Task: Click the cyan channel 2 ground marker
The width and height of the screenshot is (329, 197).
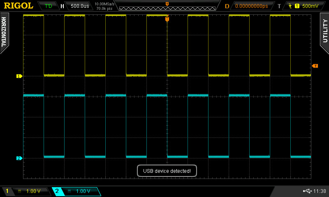Action: click(x=19, y=158)
